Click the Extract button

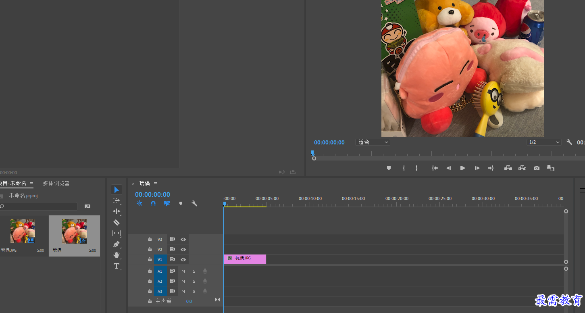522,168
